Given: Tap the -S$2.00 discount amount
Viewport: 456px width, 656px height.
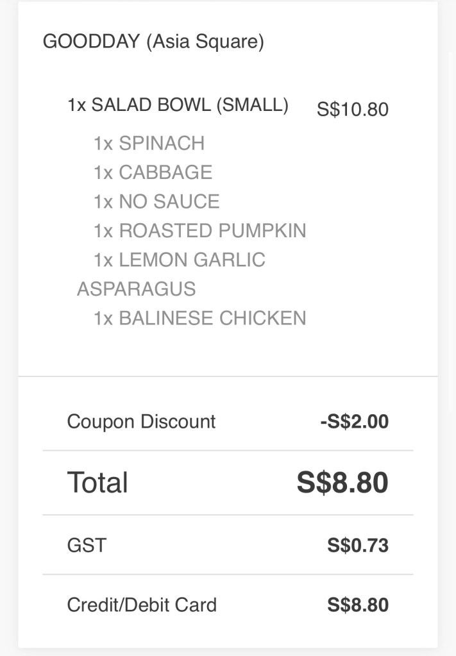Looking at the screenshot, I should (354, 422).
